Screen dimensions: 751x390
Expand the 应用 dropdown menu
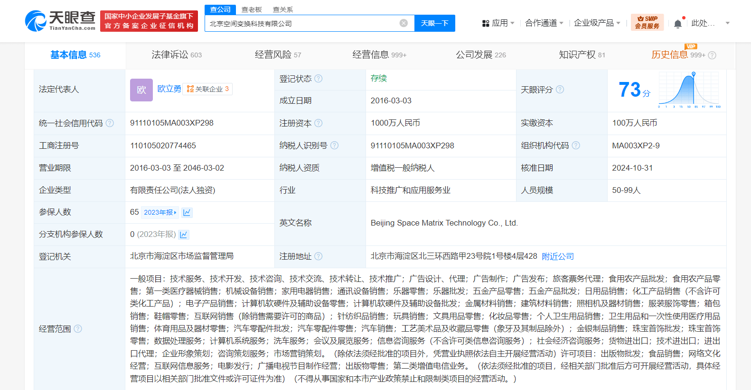coord(498,23)
